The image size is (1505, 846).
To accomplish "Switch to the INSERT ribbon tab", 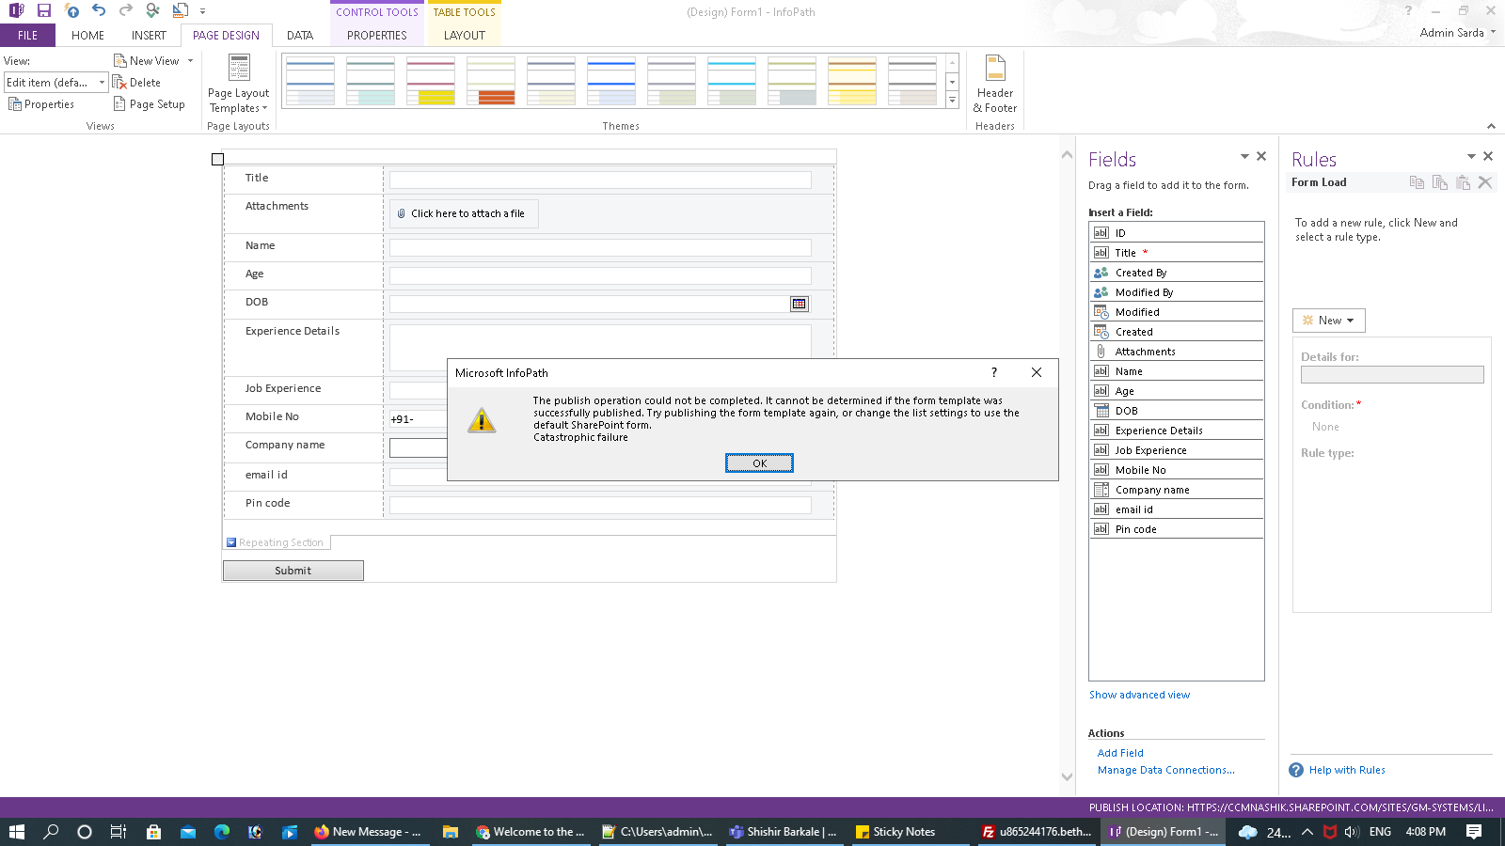I will coord(149,35).
